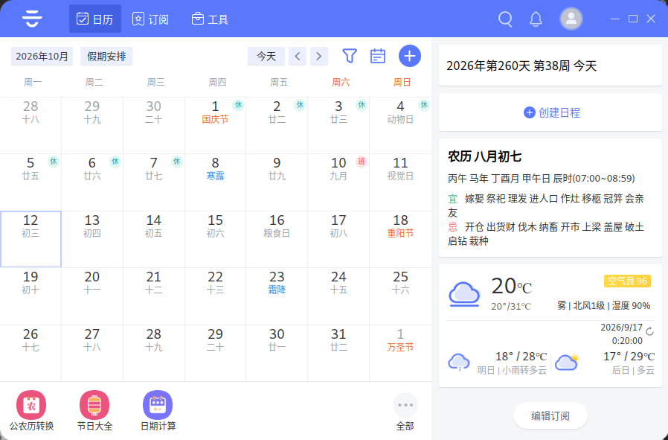Open the 公农历转换 tool
The image size is (668, 440).
click(31, 410)
